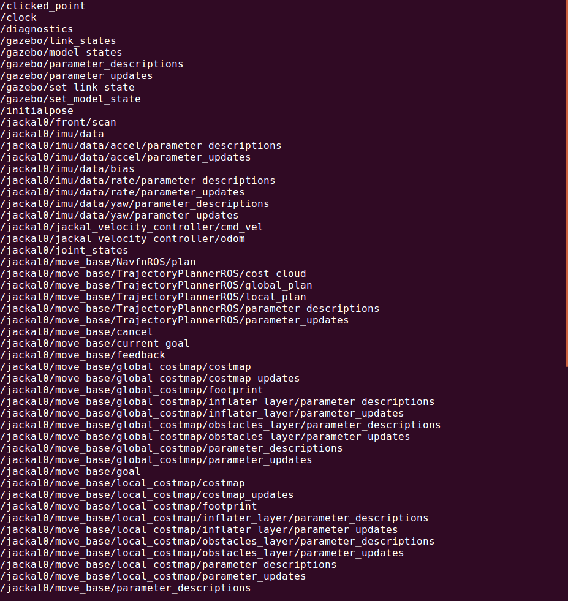Click the /gazebo/set_model_state line
The height and width of the screenshot is (601, 568).
coord(70,99)
